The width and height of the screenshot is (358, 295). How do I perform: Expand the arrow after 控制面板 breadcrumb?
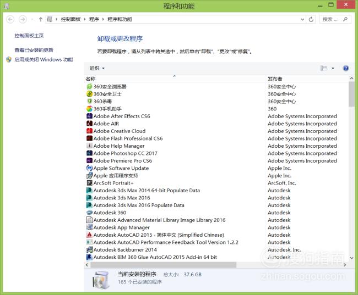(x=85, y=19)
